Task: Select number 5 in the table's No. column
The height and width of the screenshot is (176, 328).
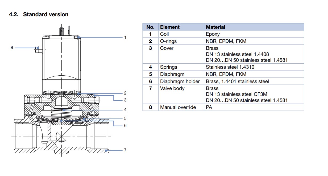Action: click(x=150, y=74)
